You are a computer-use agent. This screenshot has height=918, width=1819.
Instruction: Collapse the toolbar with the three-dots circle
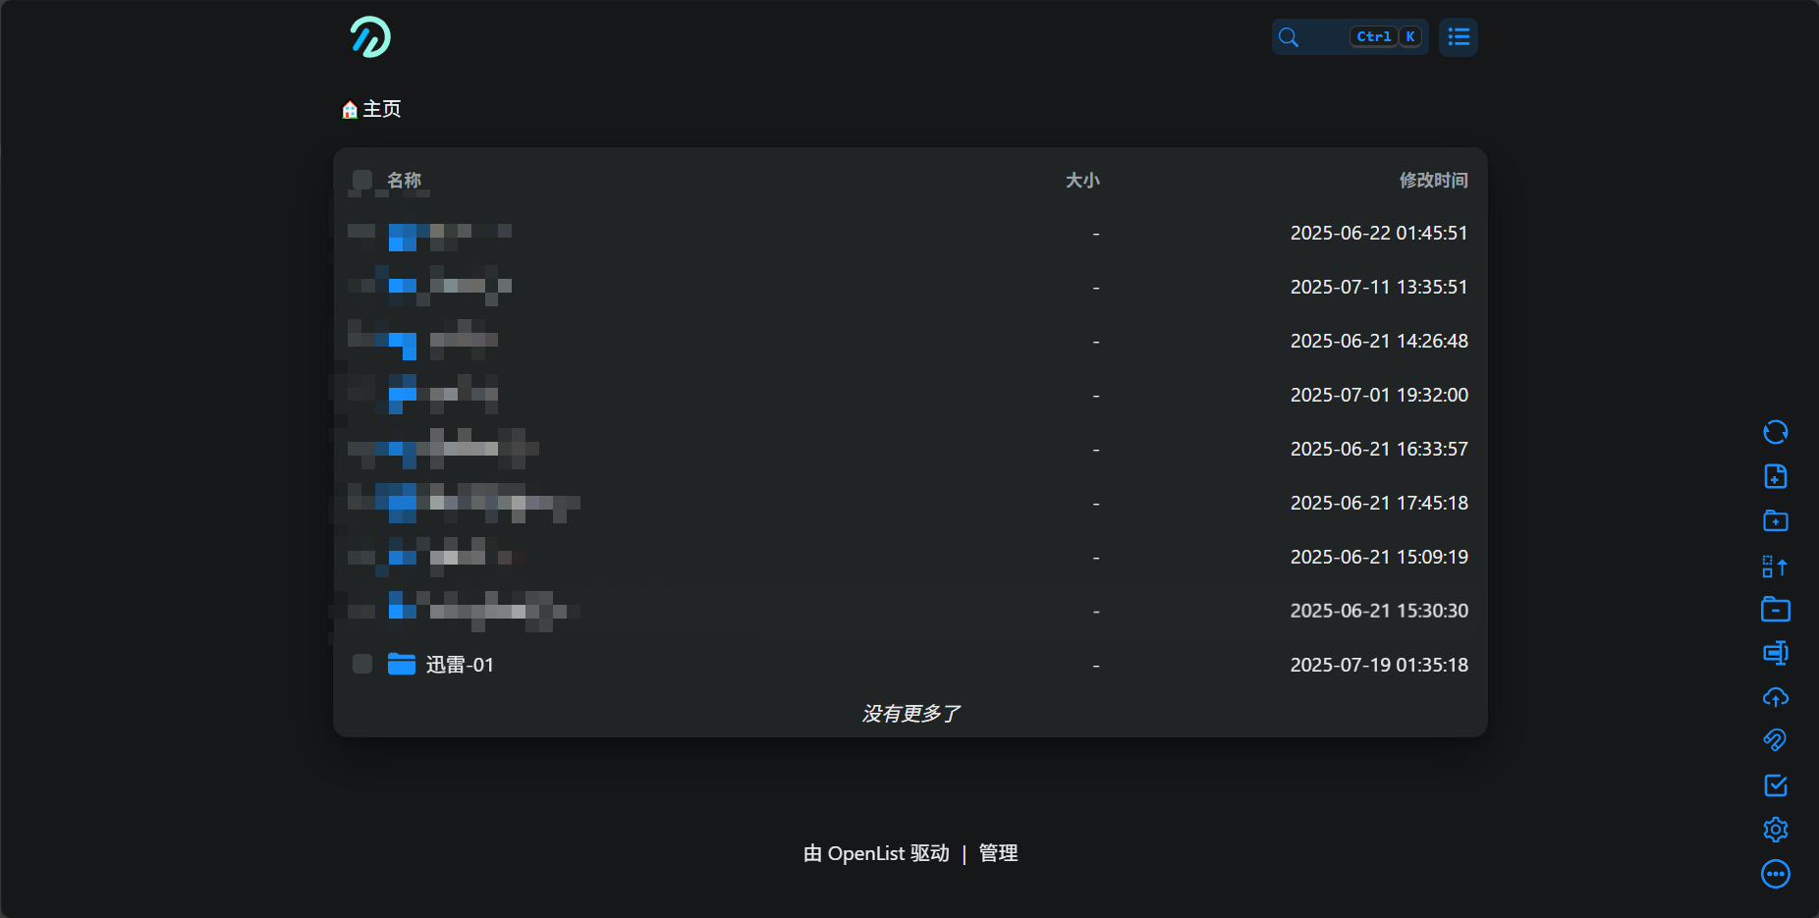pos(1775,874)
